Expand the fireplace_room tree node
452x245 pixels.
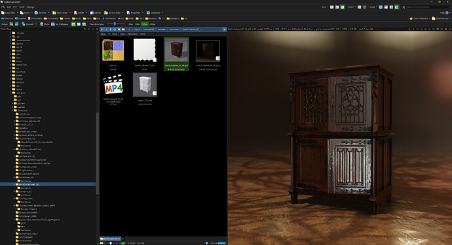(14, 167)
